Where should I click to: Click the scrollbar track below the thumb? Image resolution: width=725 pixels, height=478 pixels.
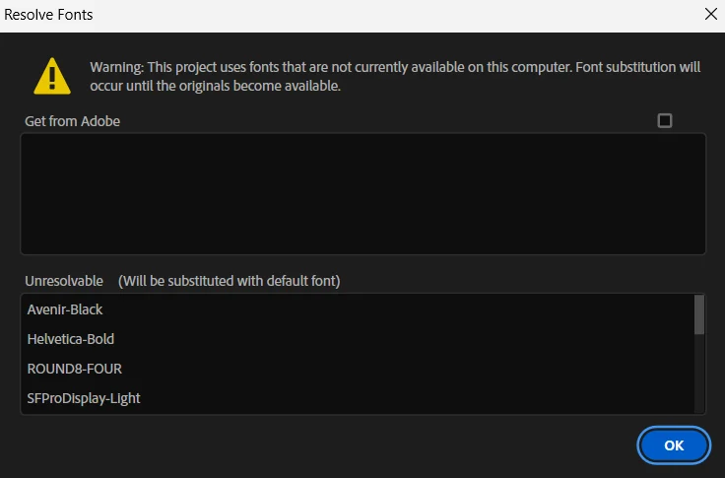[699, 379]
